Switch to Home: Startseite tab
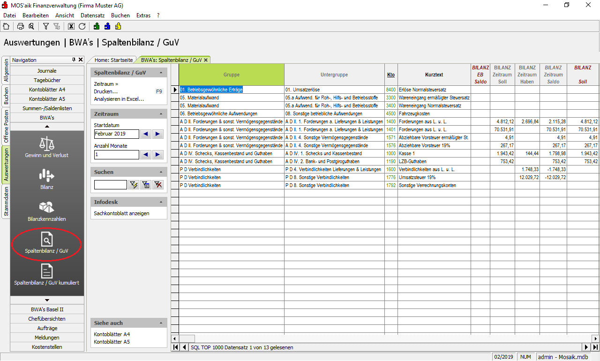Image resolution: width=600 pixels, height=361 pixels. 114,60
